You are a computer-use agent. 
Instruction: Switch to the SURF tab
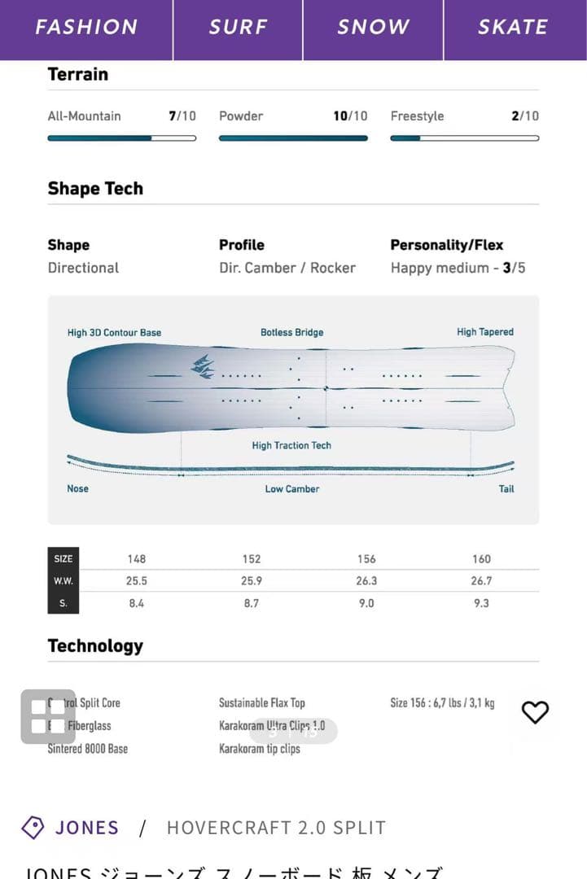point(238,28)
